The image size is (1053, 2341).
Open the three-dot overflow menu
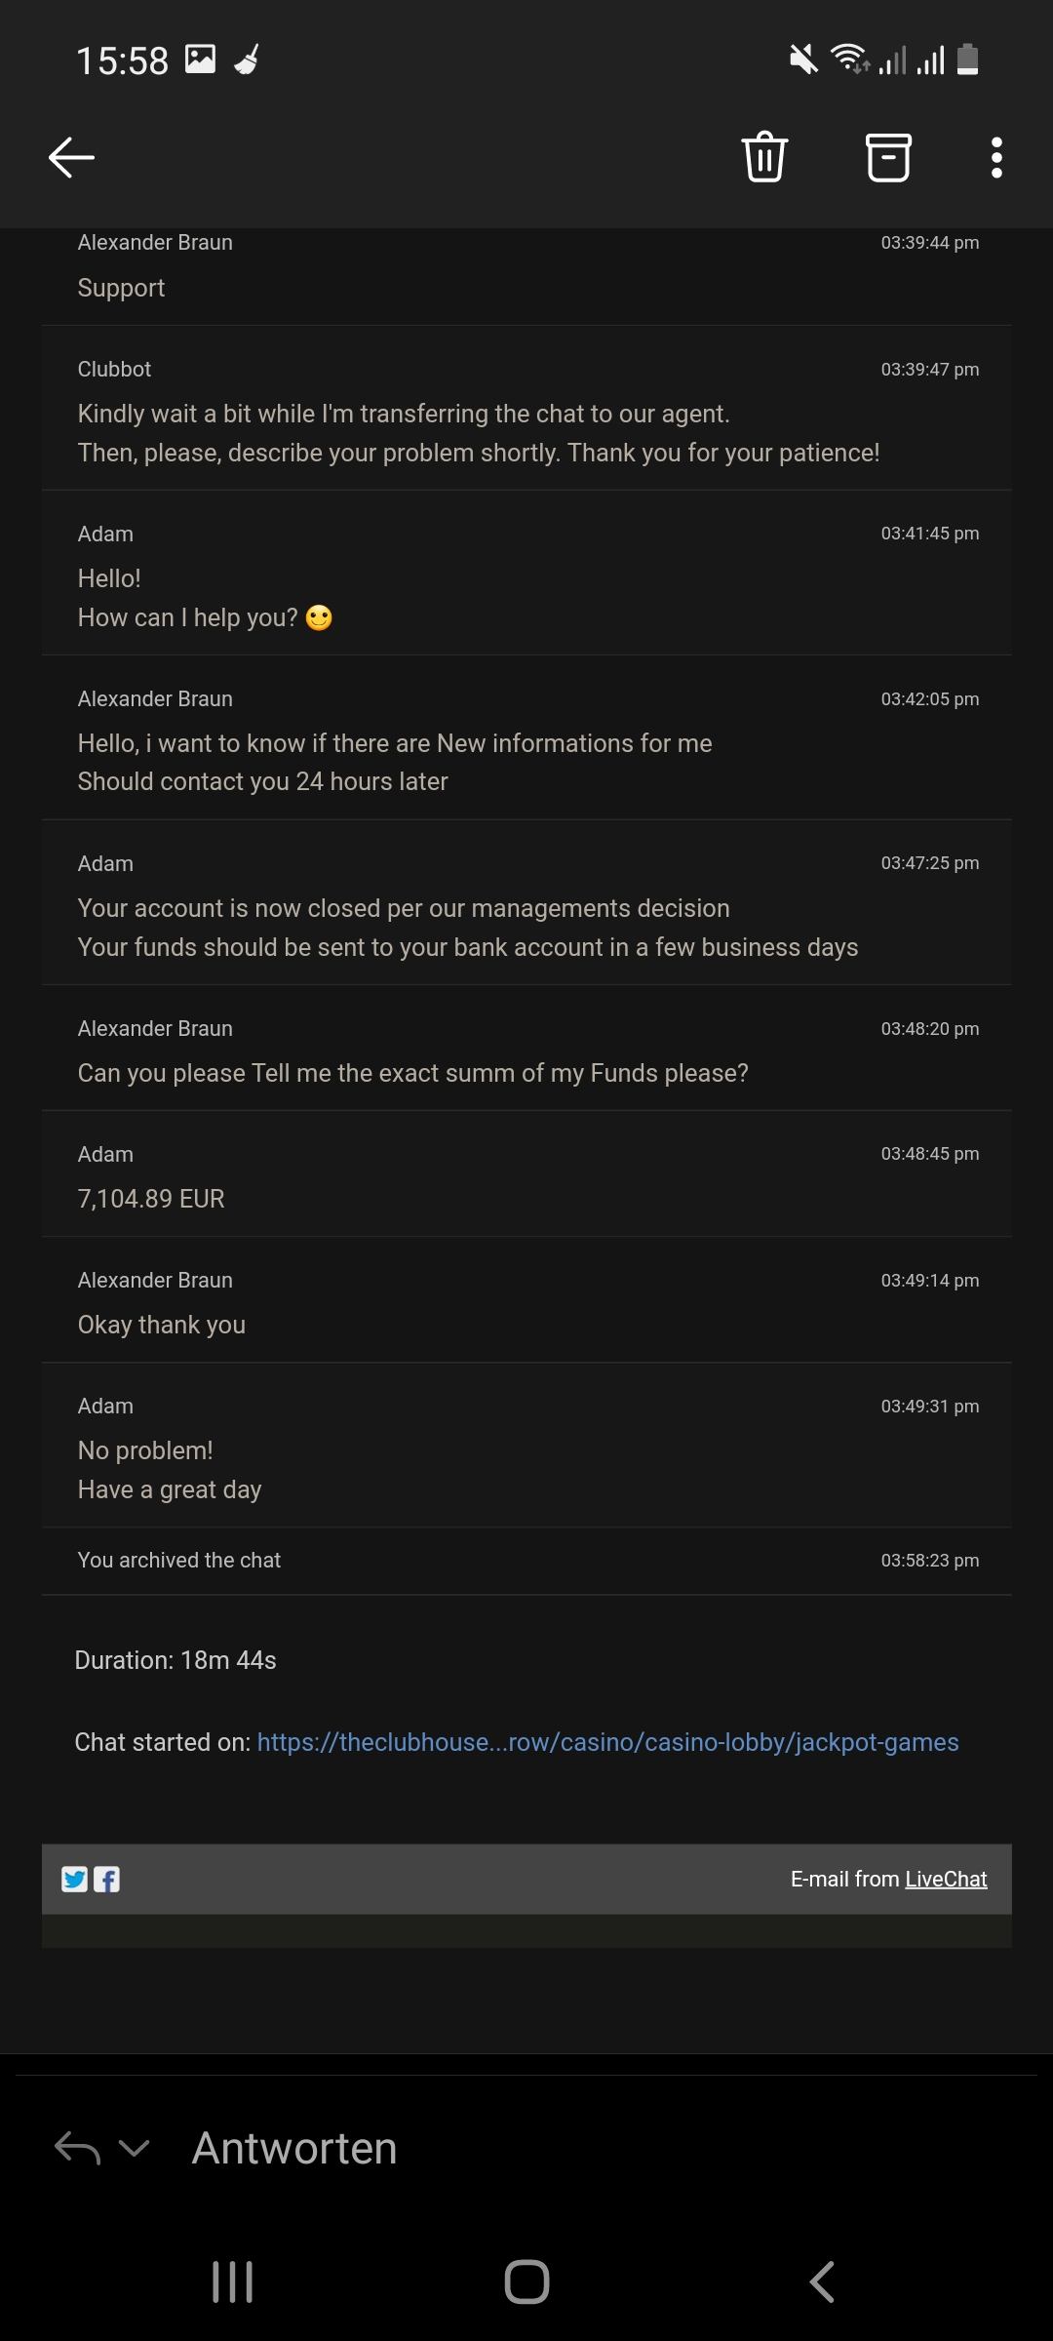[x=995, y=157]
